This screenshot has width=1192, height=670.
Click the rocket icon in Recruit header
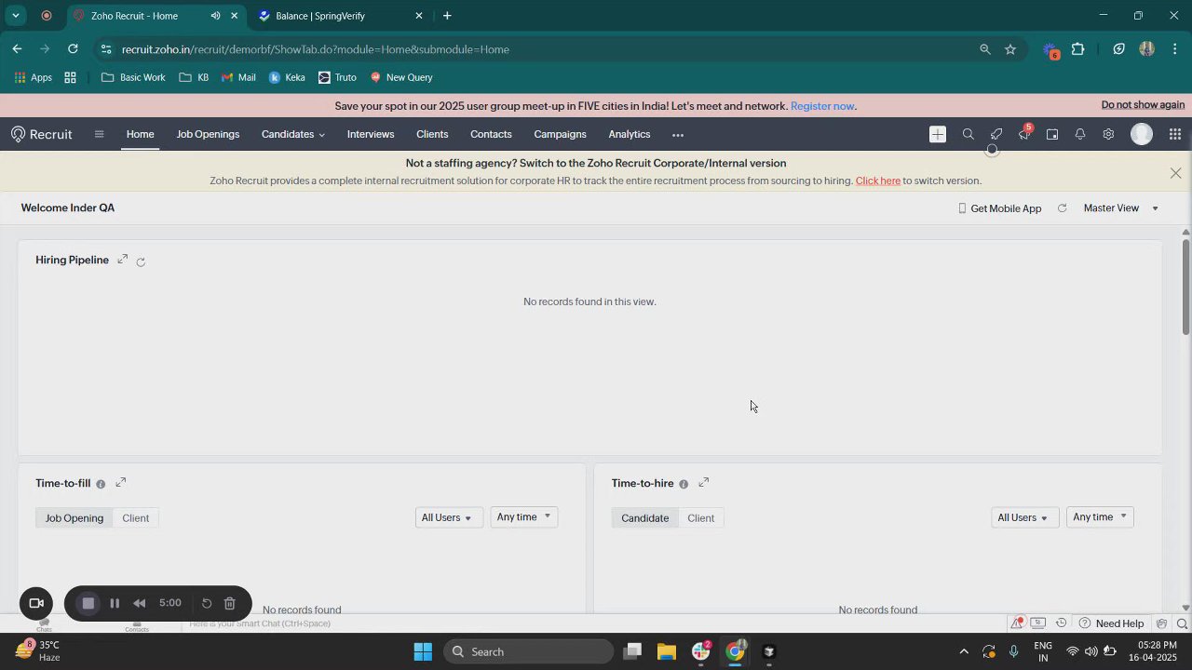[x=996, y=135]
